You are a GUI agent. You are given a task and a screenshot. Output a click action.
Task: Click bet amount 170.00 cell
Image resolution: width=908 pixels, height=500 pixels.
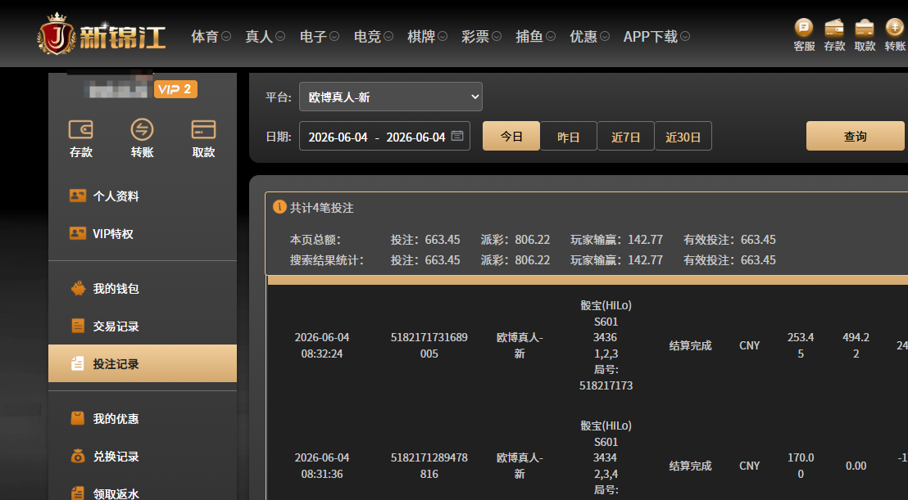pos(801,466)
